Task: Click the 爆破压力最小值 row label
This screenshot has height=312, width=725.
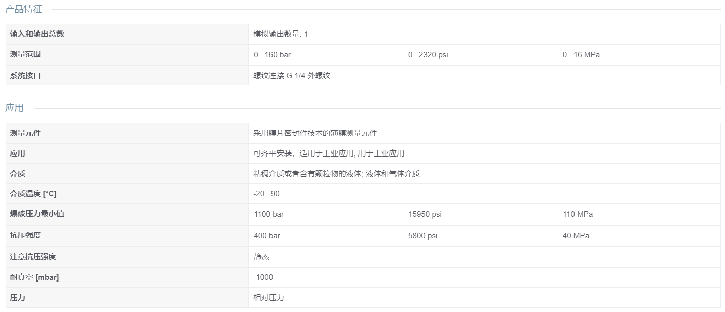Action: [x=37, y=214]
